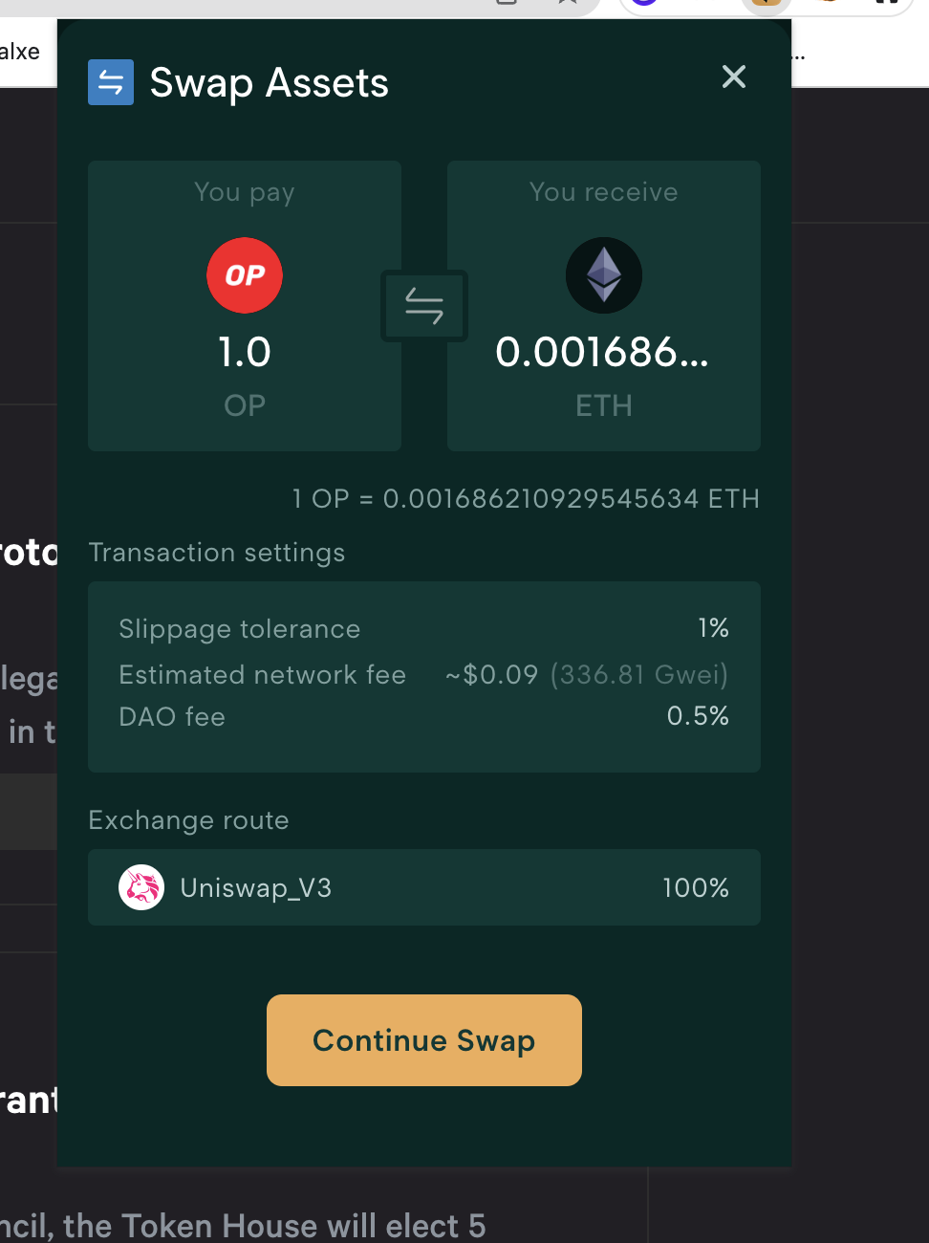Select the OP token icon
The image size is (929, 1243).
(245, 275)
